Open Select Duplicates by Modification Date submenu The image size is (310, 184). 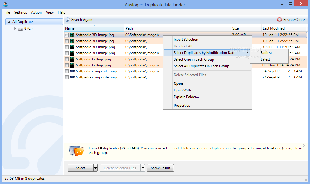(x=207, y=53)
